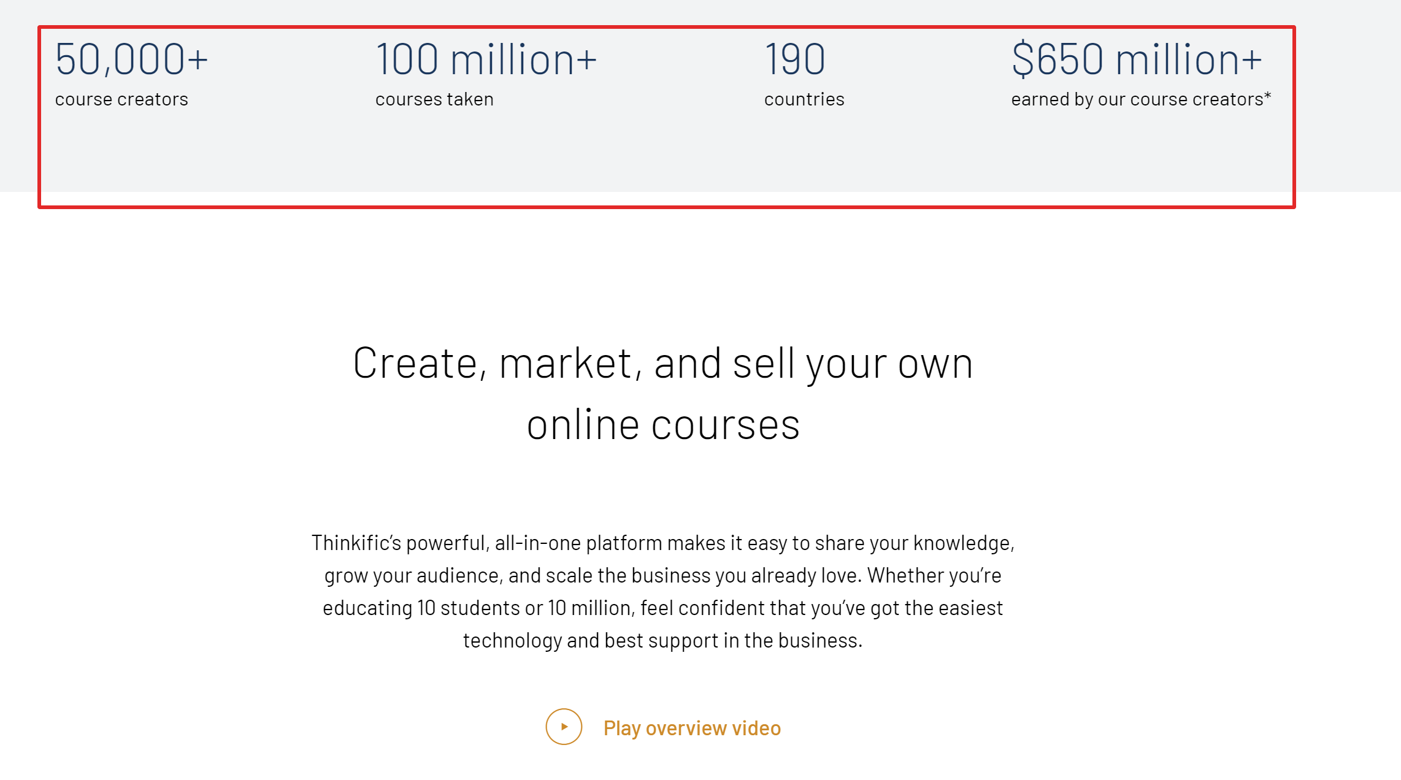Click the 'courses taken' caption

click(434, 99)
